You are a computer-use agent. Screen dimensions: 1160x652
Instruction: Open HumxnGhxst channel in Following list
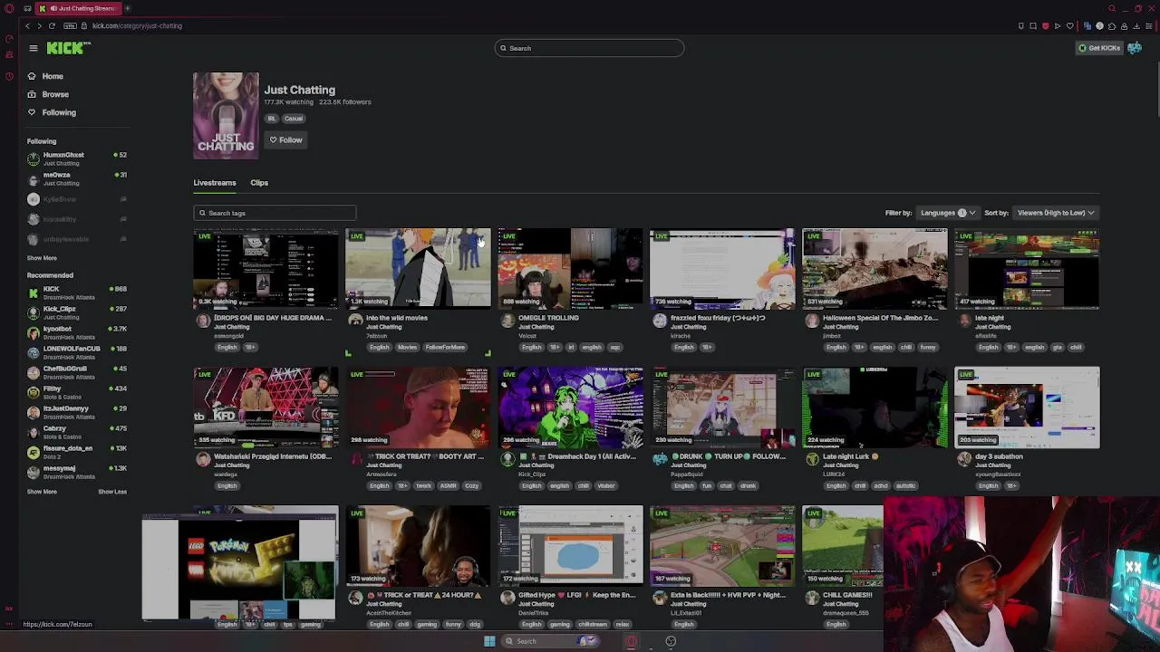pyautogui.click(x=77, y=158)
